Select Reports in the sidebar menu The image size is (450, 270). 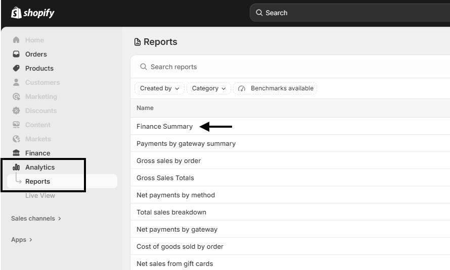(38, 181)
